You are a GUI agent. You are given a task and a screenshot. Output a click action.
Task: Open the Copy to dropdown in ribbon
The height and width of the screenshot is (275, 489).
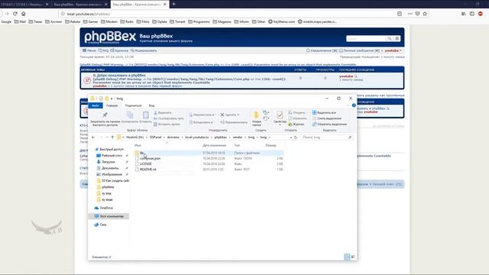tap(201, 122)
